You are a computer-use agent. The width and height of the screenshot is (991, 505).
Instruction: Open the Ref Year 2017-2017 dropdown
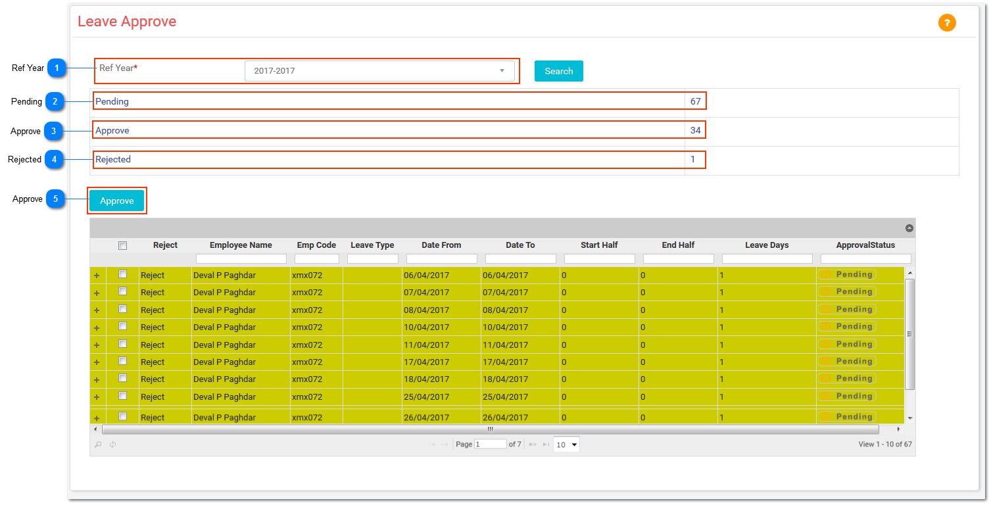pyautogui.click(x=379, y=71)
